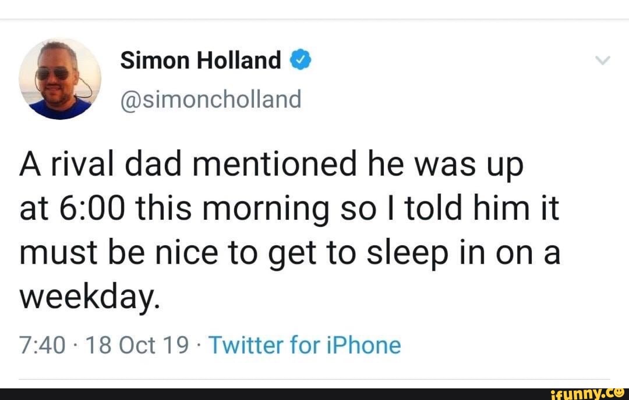Click the word "weekday." in the tweet
This screenshot has width=629, height=400.
(89, 296)
